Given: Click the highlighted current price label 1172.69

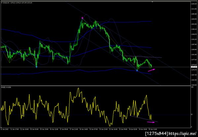Looking at the screenshot, I should pos(194,67).
